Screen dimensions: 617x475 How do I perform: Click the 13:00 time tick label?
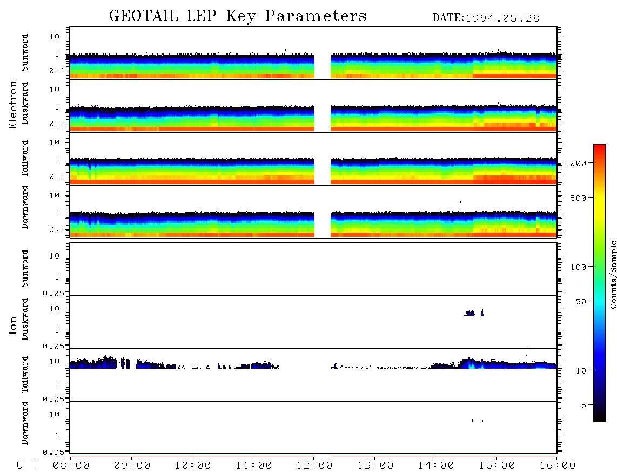(x=375, y=465)
